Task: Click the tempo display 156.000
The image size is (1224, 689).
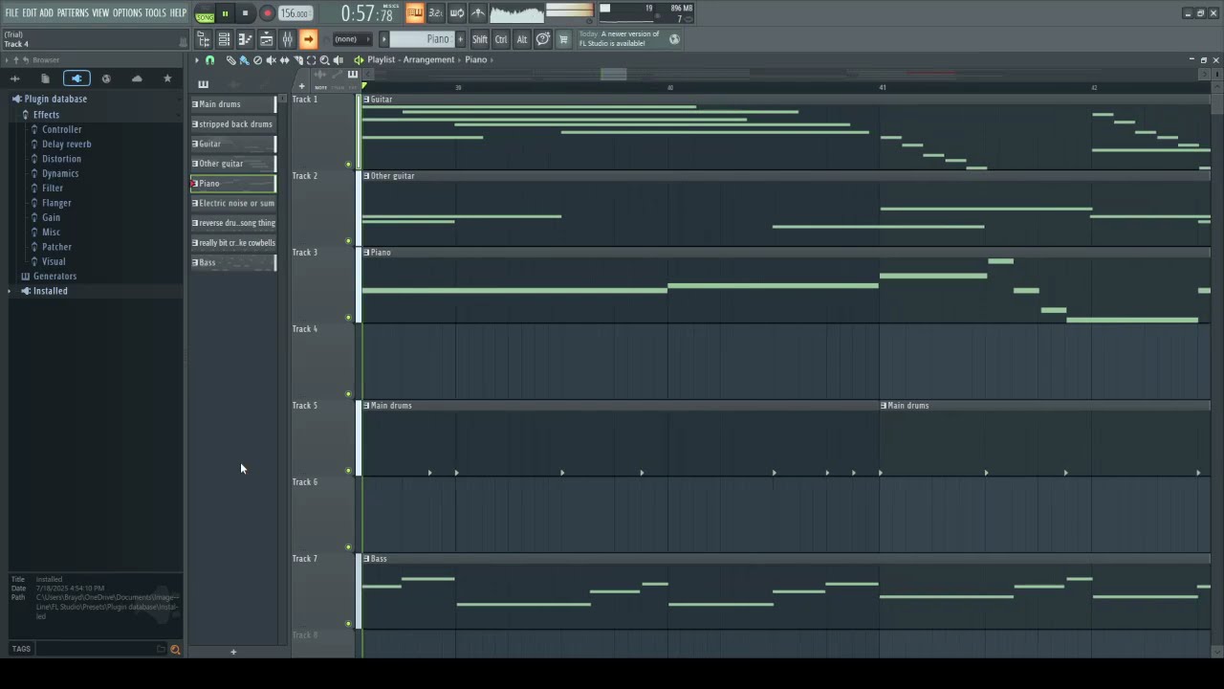Action: [295, 13]
